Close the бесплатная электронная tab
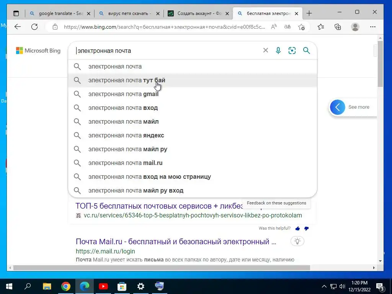Image resolution: width=392 pixels, height=294 pixels. point(297,13)
